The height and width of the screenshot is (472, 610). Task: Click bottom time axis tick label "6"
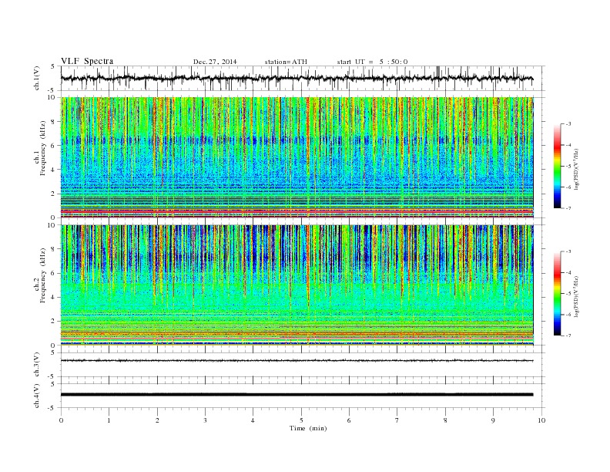point(349,420)
